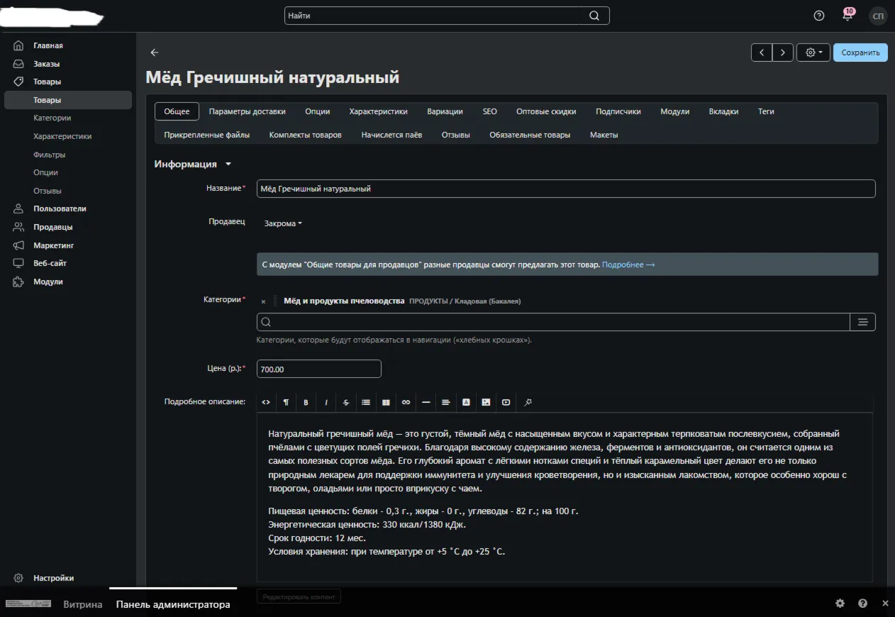Open the Модули tab

click(x=675, y=111)
